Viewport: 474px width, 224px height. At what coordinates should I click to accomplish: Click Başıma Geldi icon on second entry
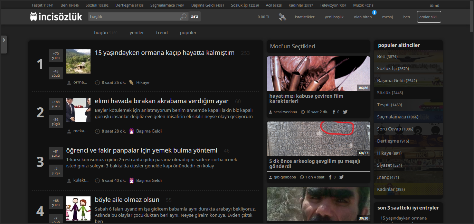click(x=131, y=131)
